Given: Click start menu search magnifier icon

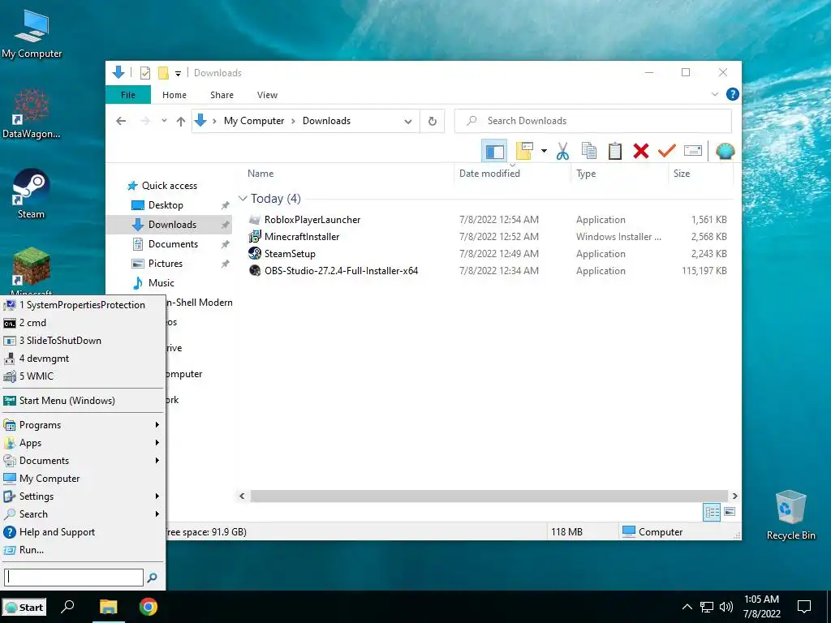Looking at the screenshot, I should pos(152,578).
